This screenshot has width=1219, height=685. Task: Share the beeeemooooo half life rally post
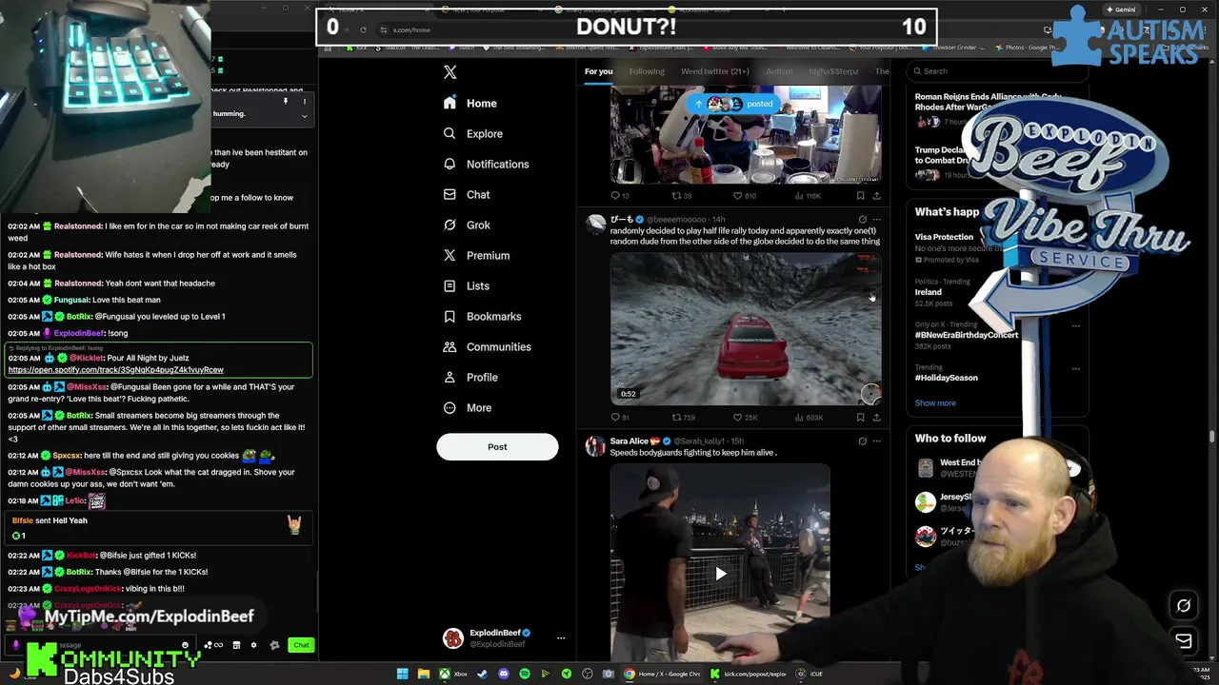[876, 417]
